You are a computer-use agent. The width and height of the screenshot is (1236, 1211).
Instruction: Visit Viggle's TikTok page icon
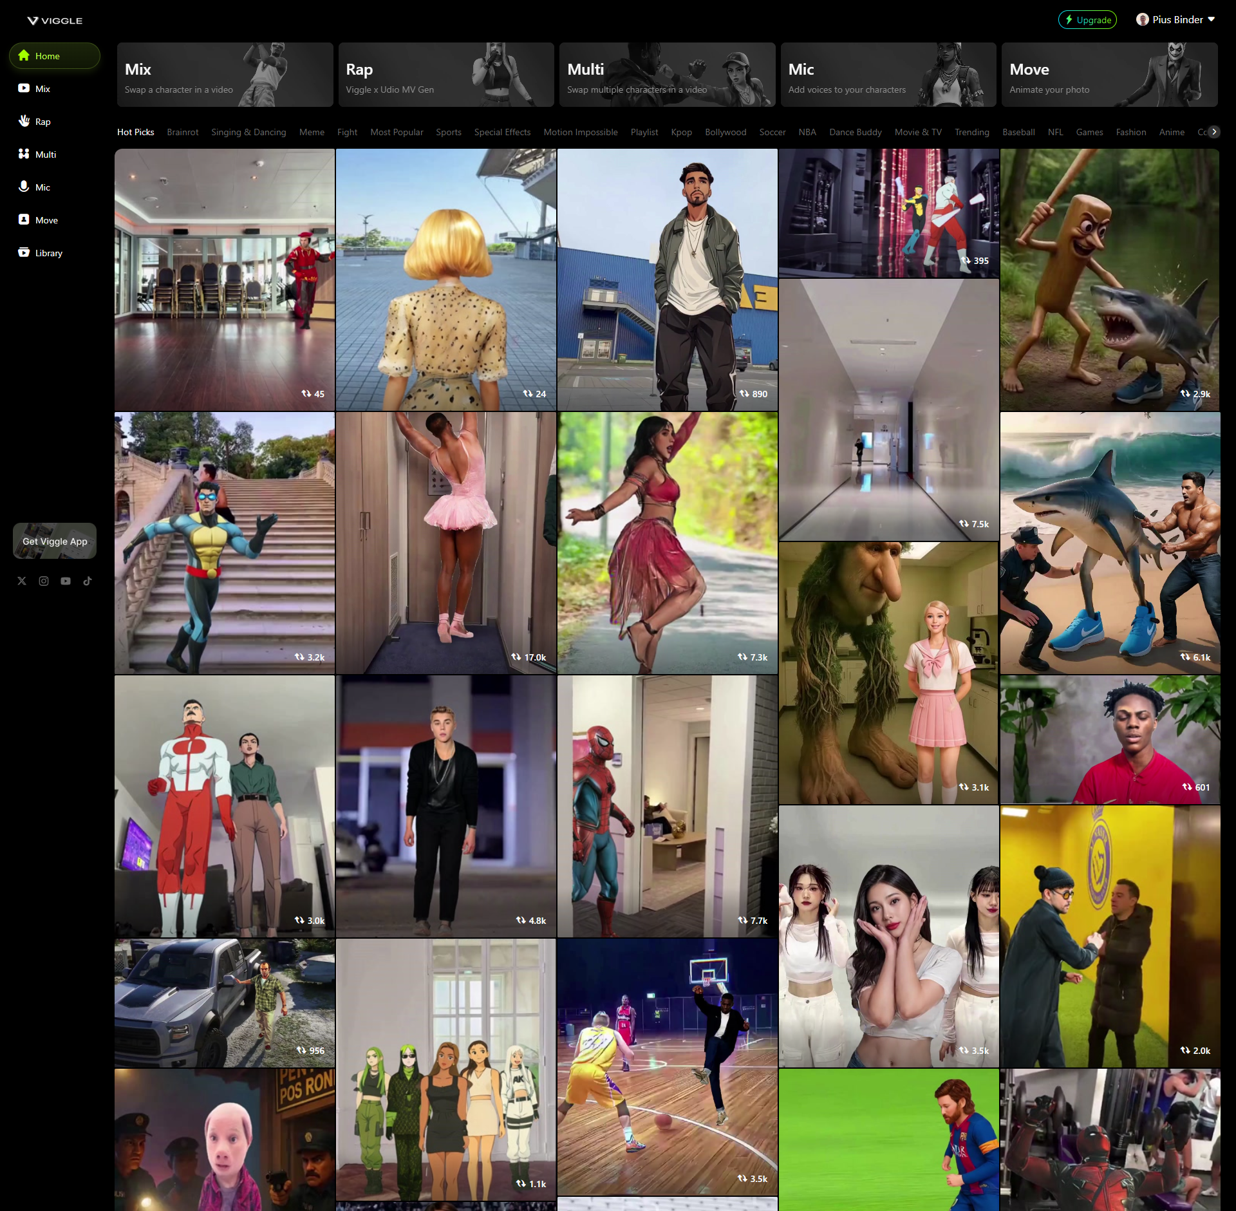click(x=88, y=581)
